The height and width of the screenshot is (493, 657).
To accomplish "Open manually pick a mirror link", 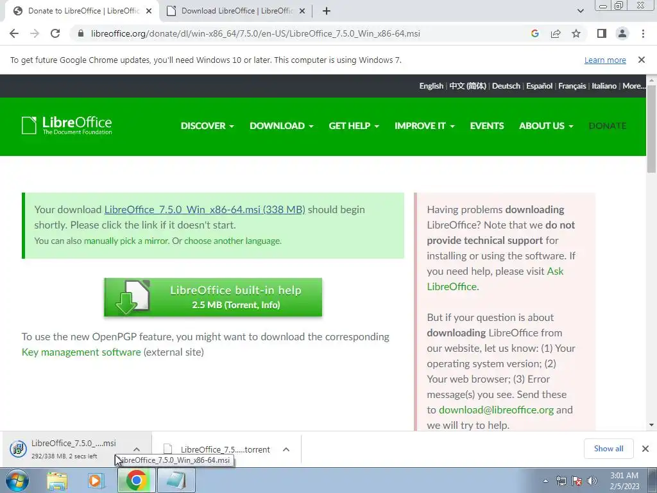I will point(126,241).
